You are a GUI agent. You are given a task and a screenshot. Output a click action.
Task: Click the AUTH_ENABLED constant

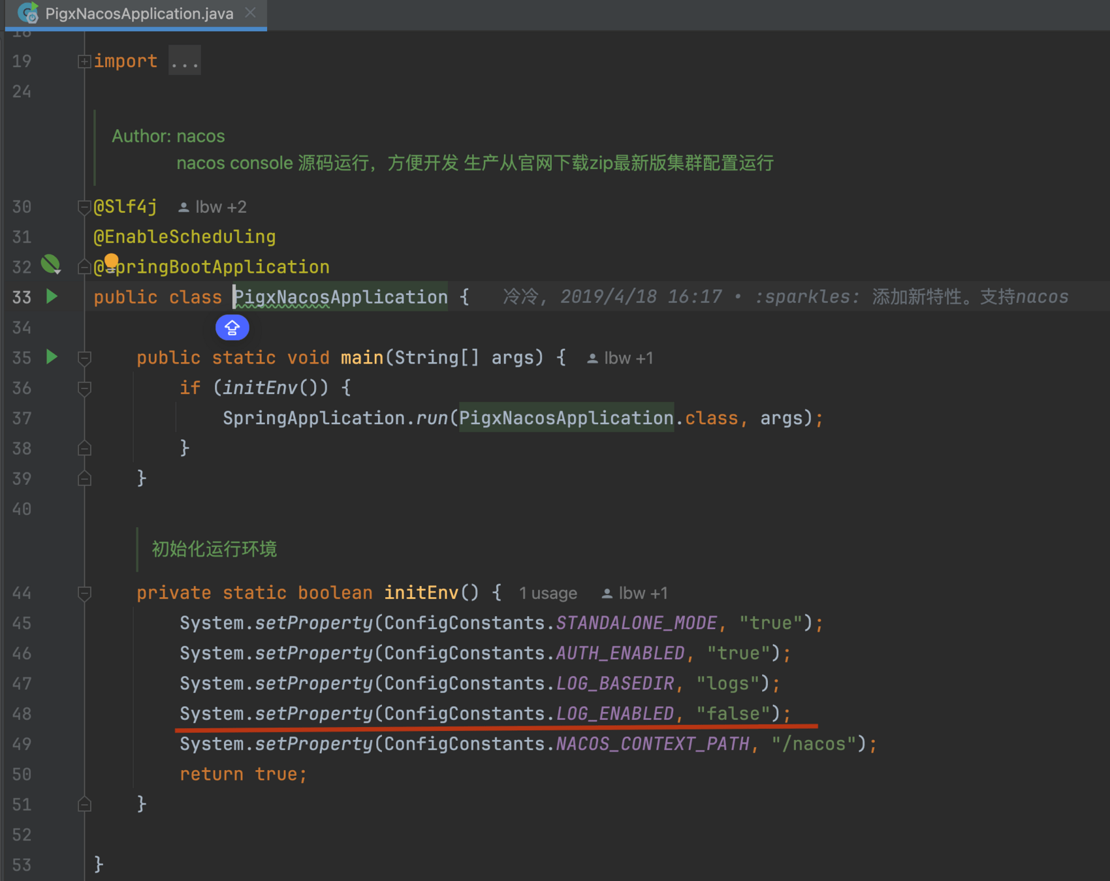coord(620,653)
